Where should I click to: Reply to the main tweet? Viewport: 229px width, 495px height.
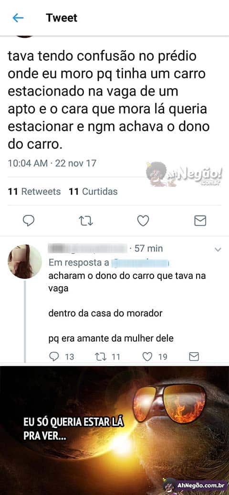coord(29,221)
